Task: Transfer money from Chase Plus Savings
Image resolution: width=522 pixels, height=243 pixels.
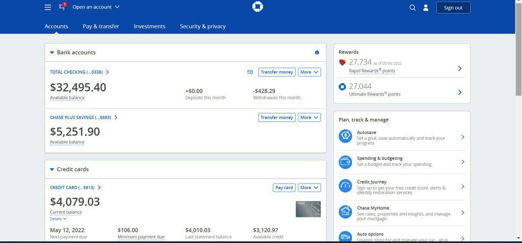Action: (x=277, y=117)
